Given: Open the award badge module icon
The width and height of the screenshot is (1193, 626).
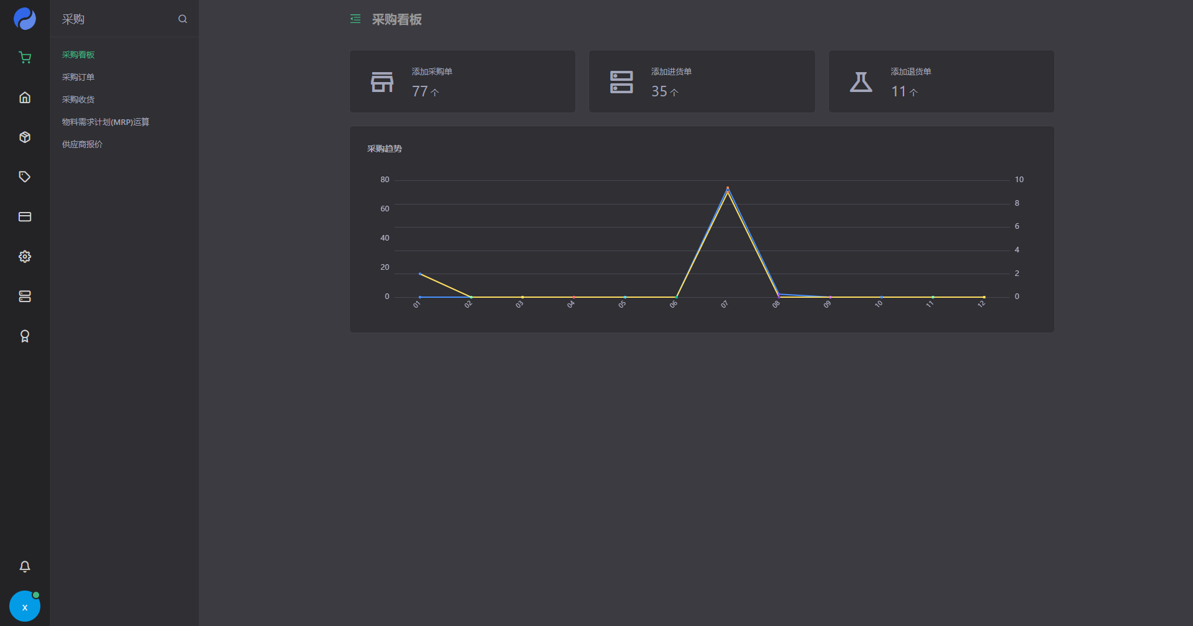Looking at the screenshot, I should point(25,336).
